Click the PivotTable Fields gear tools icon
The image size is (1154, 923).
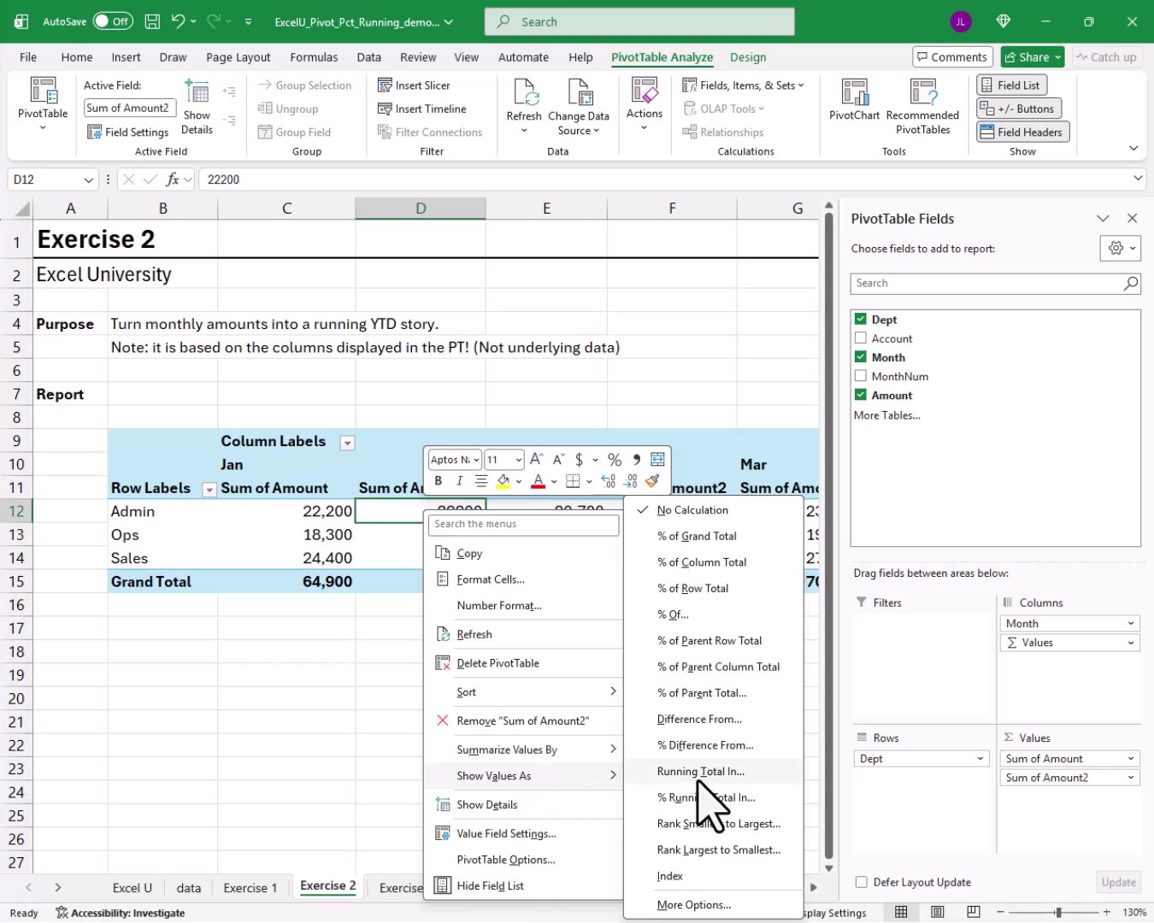pyautogui.click(x=1116, y=248)
